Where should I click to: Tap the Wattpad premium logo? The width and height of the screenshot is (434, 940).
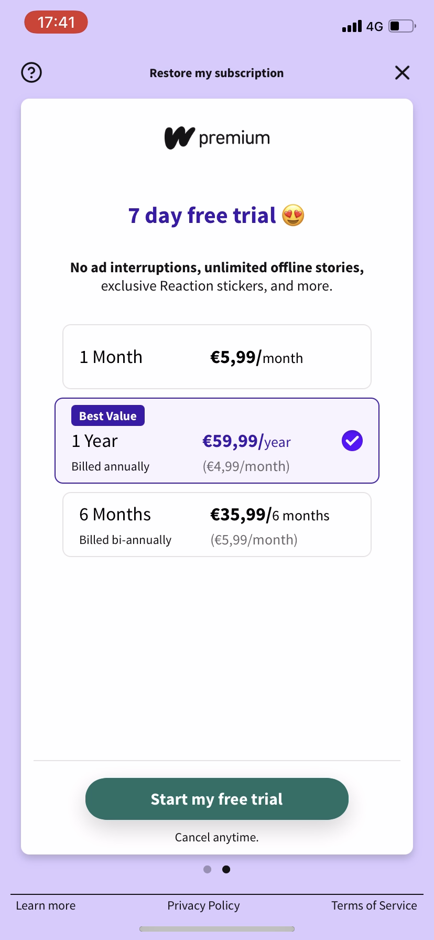point(216,137)
